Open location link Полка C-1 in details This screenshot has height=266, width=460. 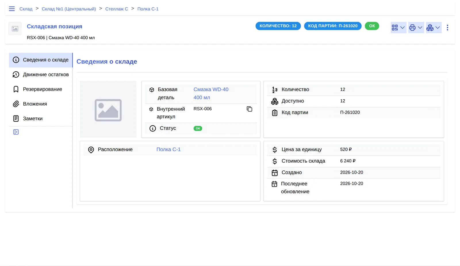click(x=168, y=149)
